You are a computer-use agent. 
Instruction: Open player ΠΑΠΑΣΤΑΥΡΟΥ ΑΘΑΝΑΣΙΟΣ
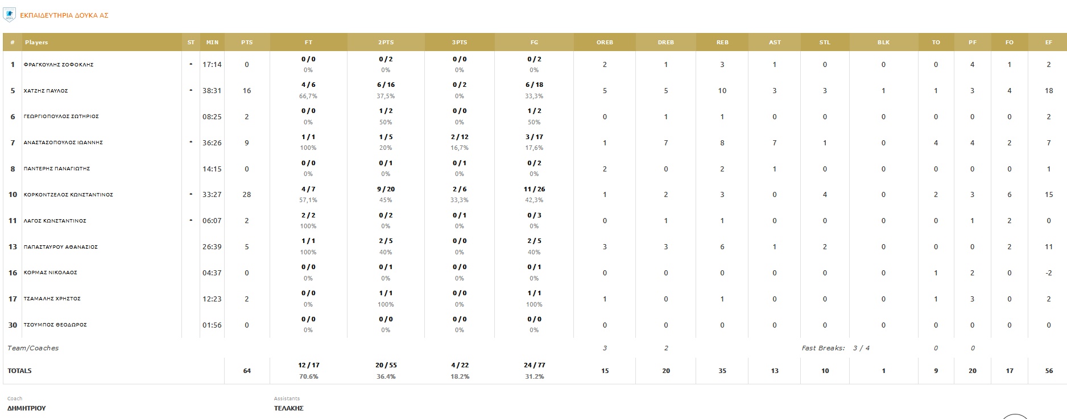61,247
